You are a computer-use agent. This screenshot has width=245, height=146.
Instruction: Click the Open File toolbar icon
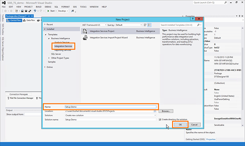point(22,11)
